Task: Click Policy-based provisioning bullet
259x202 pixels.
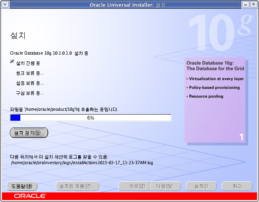Action: [x=213, y=88]
